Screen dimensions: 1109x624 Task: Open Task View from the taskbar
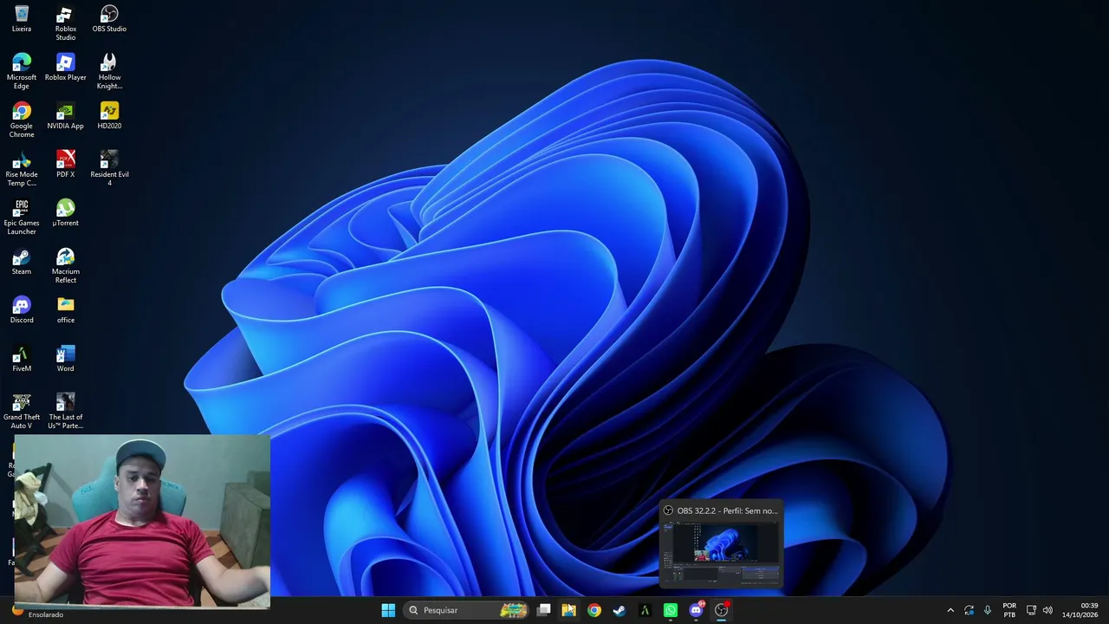tap(544, 610)
